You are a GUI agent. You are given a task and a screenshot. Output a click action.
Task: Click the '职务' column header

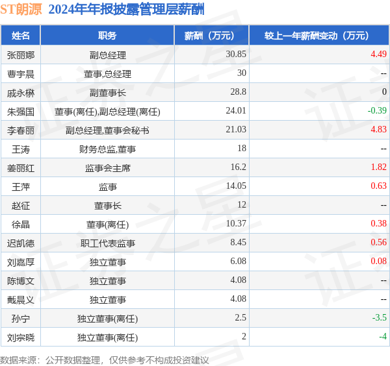[x=107, y=36]
